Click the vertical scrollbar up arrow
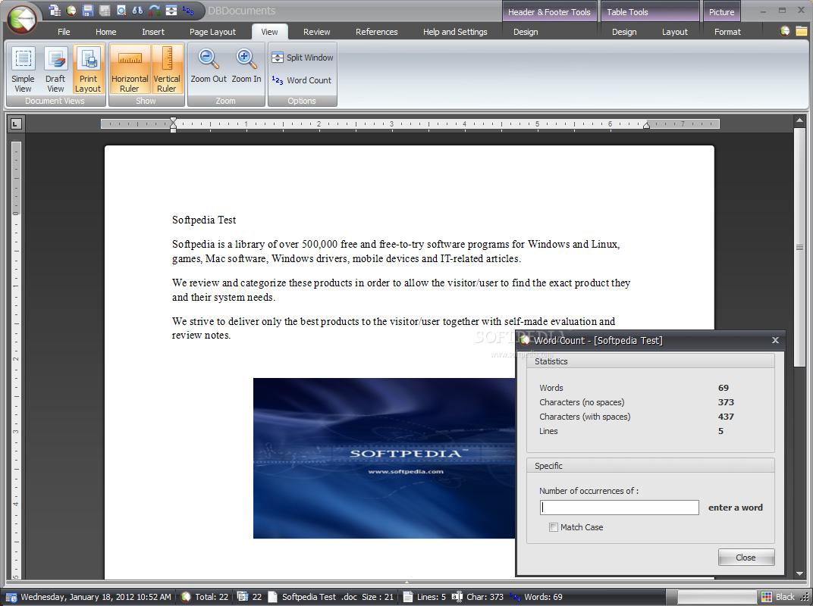This screenshot has width=813, height=606. 800,120
